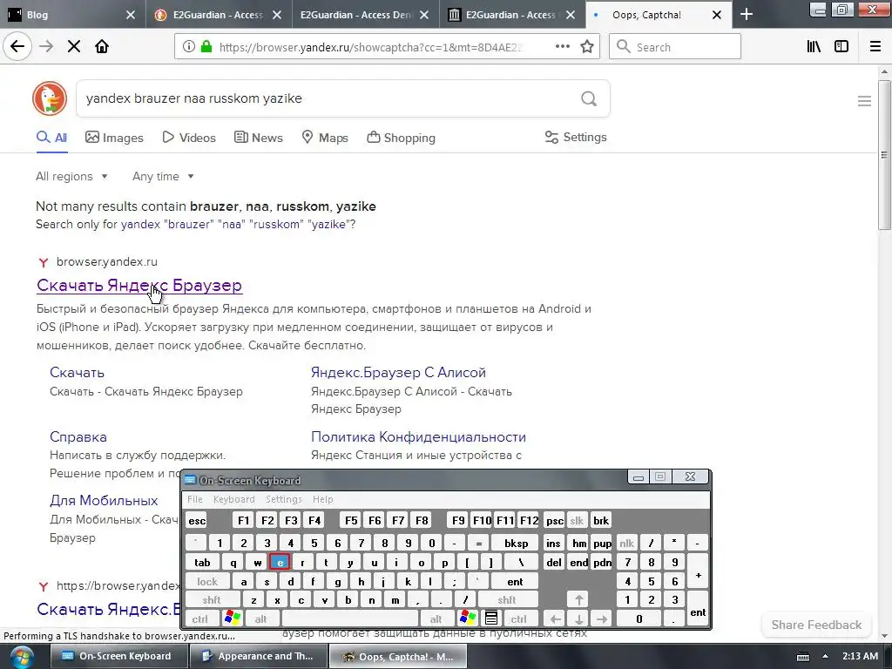Image resolution: width=892 pixels, height=669 pixels.
Task: Toggle the slk scroll lock key
Action: click(x=577, y=521)
